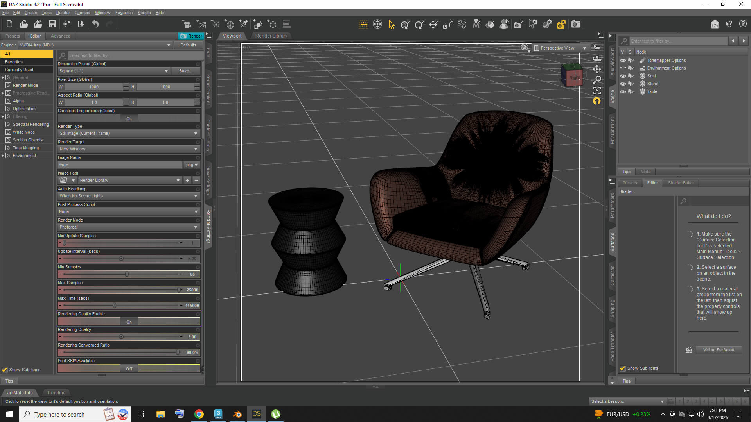751x422 pixels.
Task: Open Render Settings yellow camera gear icon
Action: 561,24
